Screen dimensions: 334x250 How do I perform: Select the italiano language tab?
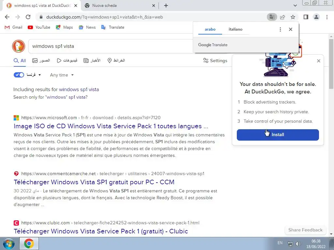coord(235,29)
